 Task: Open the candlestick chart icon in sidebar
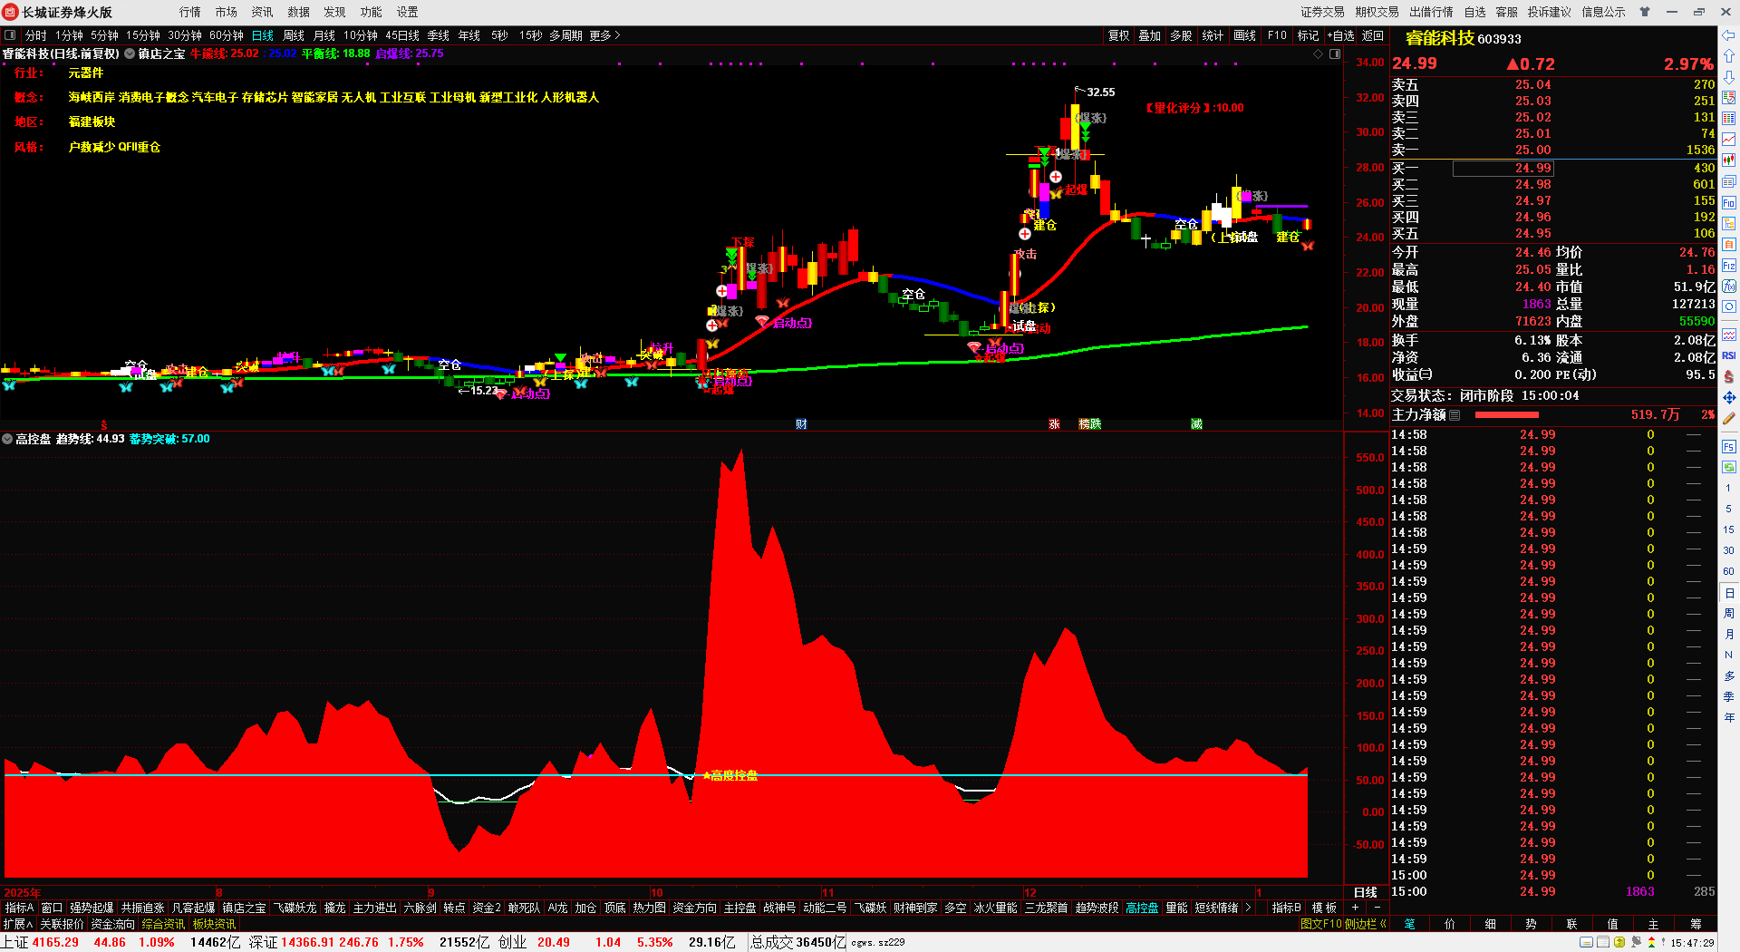click(x=1729, y=160)
